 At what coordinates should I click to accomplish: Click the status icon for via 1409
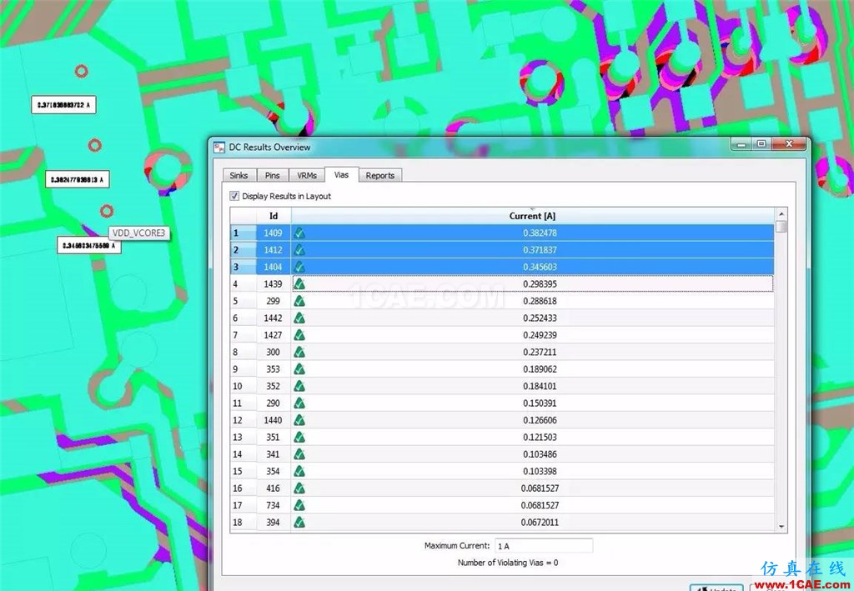click(x=299, y=233)
